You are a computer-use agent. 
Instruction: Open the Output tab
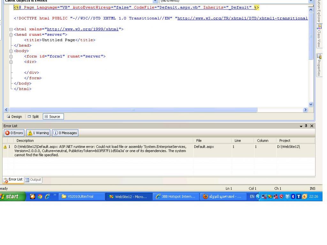point(33,180)
